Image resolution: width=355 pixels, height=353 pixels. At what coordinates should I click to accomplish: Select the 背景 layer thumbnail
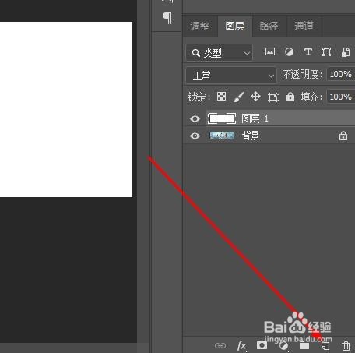pos(222,136)
